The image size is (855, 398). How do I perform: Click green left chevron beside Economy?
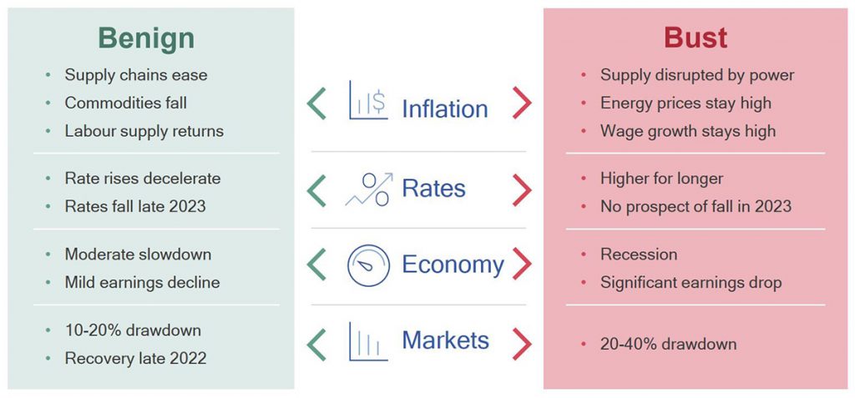tap(316, 264)
